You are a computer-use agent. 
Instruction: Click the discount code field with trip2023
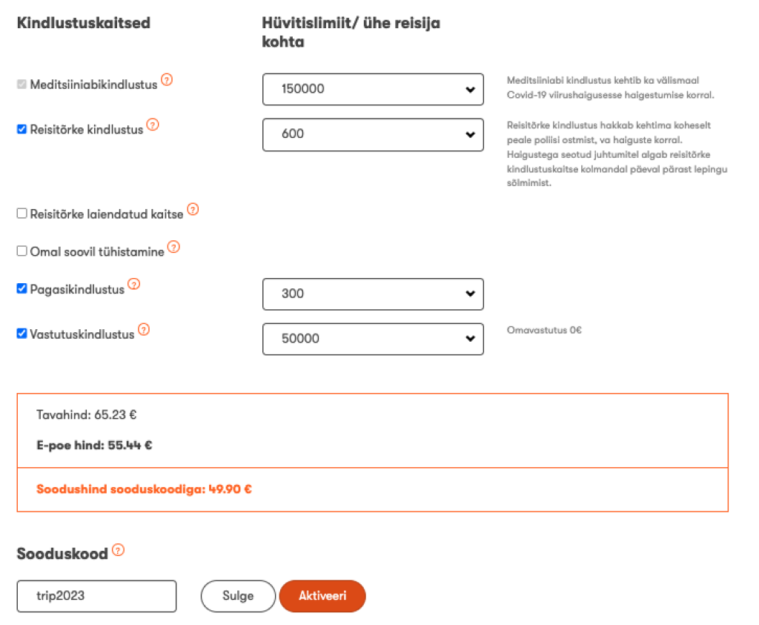click(96, 596)
